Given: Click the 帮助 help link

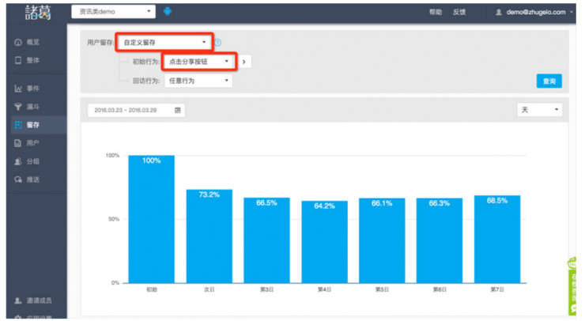Looking at the screenshot, I should (x=436, y=12).
